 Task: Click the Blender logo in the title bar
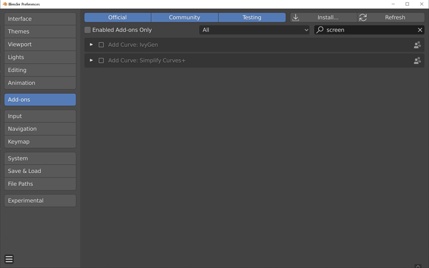point(4,4)
